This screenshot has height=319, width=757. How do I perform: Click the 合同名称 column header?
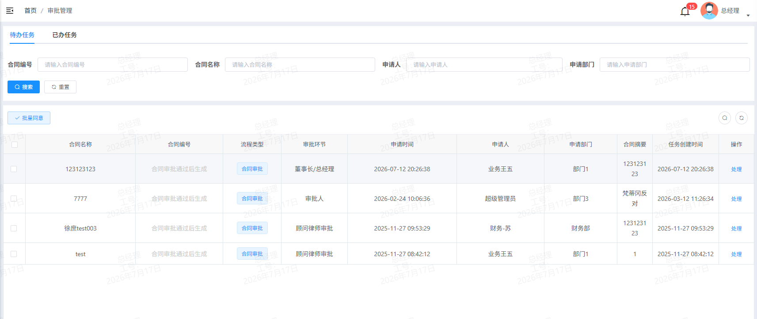pos(80,144)
